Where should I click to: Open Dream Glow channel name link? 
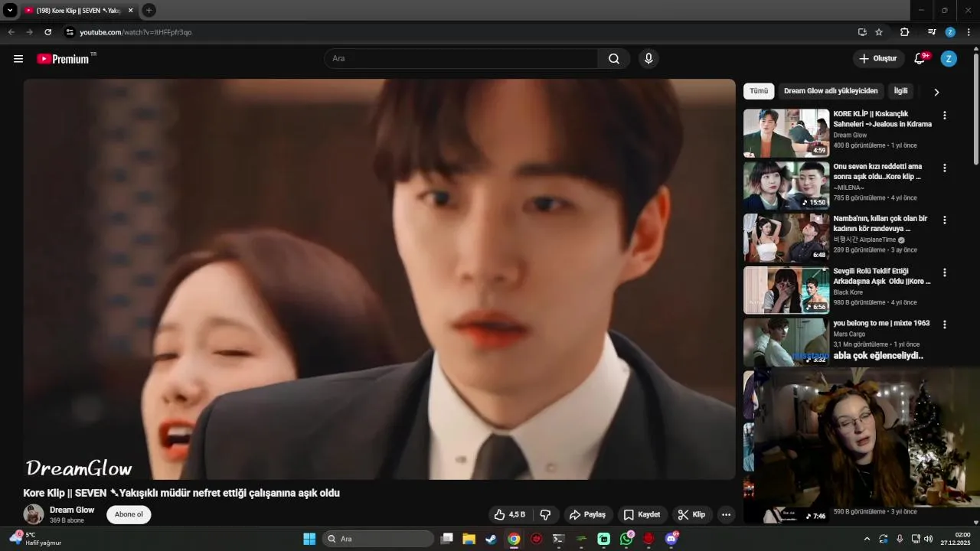(72, 510)
